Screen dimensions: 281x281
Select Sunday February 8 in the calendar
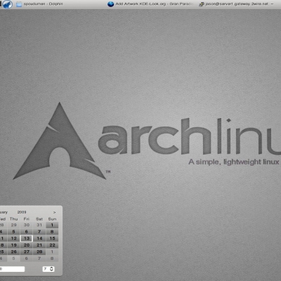tap(52, 232)
